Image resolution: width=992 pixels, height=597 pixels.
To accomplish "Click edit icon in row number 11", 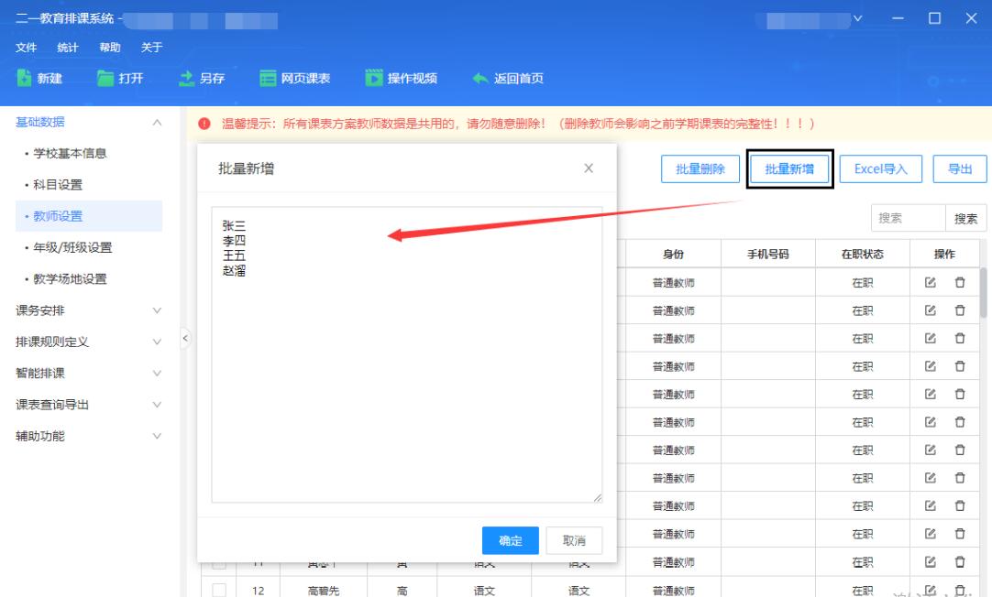I will pyautogui.click(x=930, y=561).
